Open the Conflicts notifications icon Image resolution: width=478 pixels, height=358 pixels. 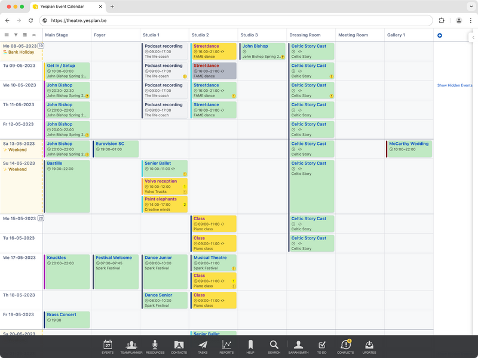coord(345,346)
